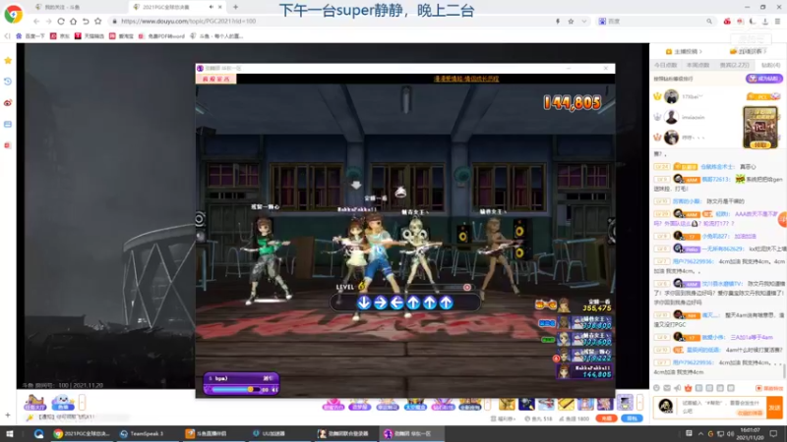Expand the 主播投稿 chevron link
Screen dimensions: 787x442
pos(684,51)
